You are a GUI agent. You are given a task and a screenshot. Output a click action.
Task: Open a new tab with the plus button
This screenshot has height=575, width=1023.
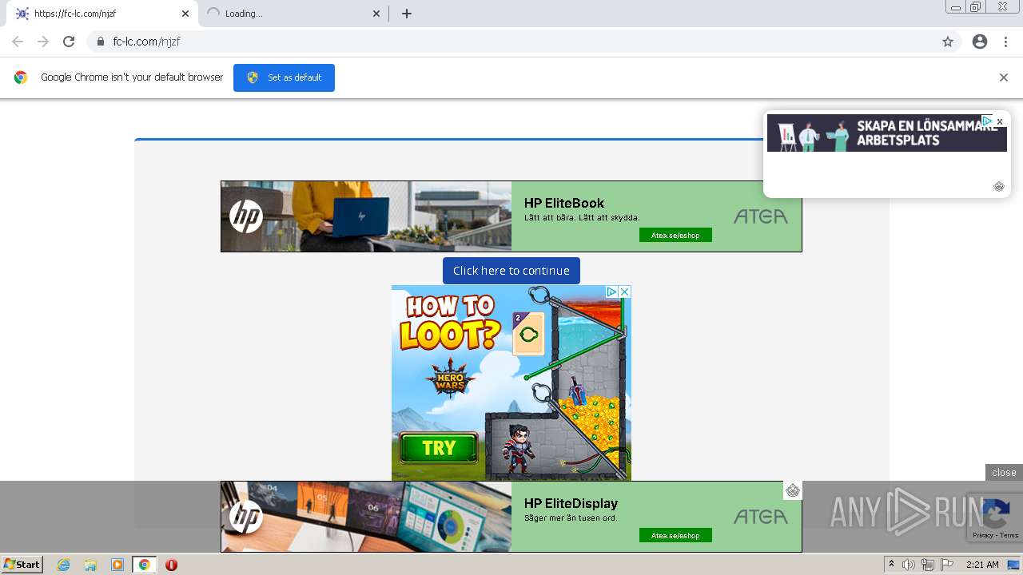(407, 14)
